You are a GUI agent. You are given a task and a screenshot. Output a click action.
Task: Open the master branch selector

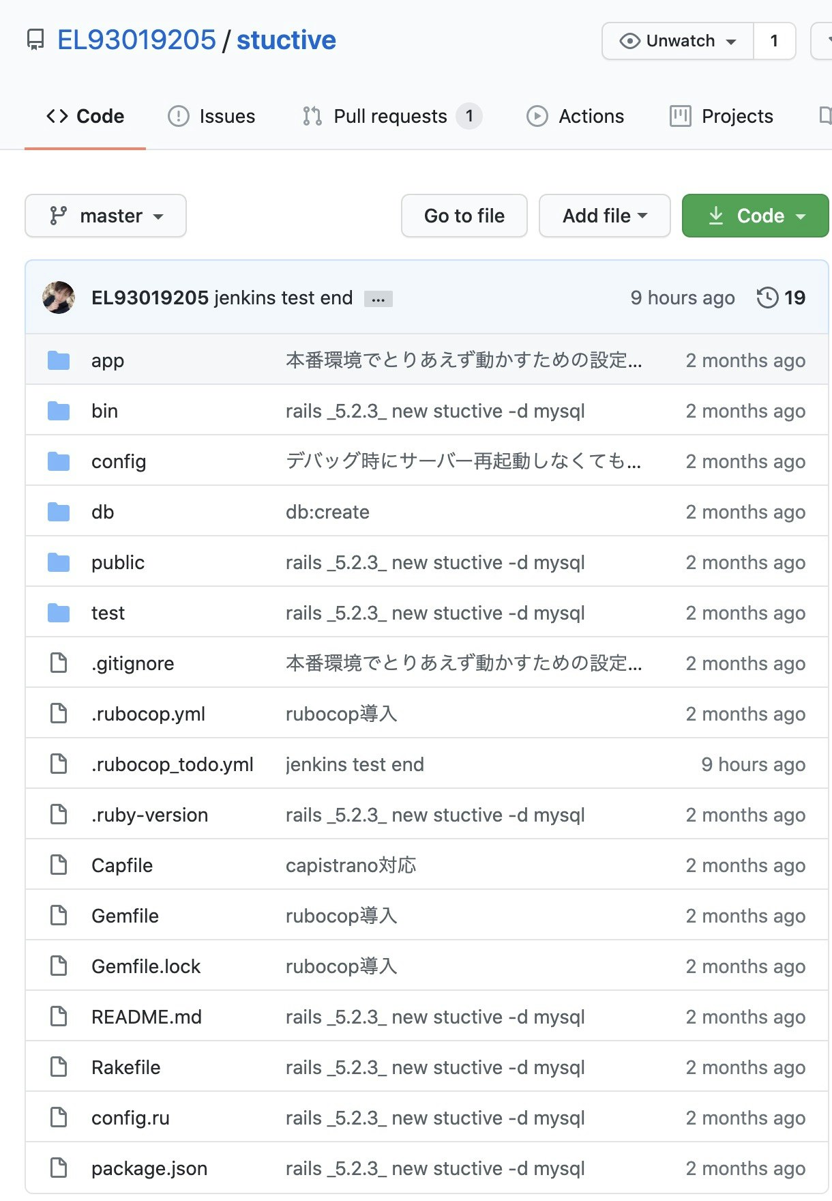(106, 216)
